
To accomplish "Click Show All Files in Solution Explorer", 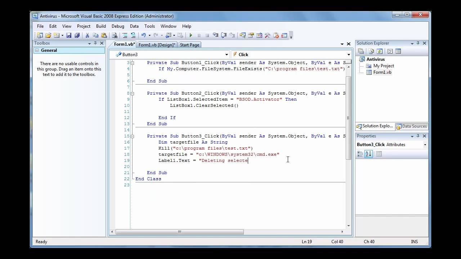I will (x=371, y=51).
